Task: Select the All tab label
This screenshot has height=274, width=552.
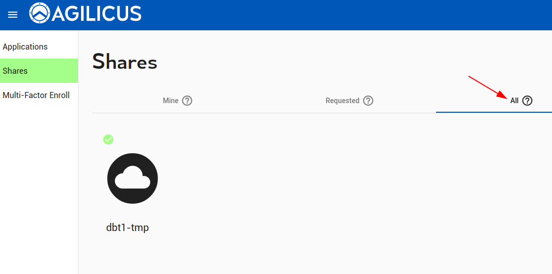Action: click(514, 101)
